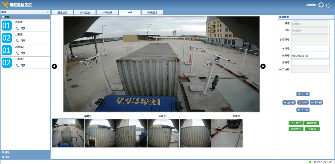Click the remote monitoring system logo icon
Viewport: 335px width, 164px height.
[5, 5]
